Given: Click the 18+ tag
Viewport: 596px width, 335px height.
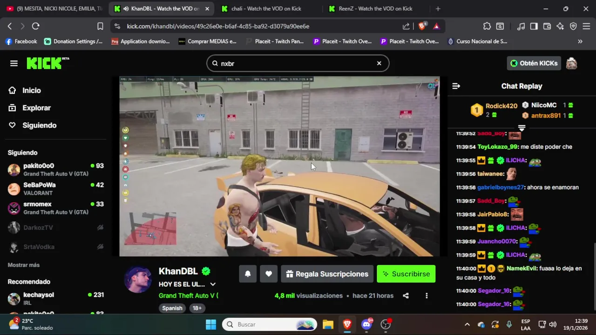Looking at the screenshot, I should pyautogui.click(x=197, y=308).
